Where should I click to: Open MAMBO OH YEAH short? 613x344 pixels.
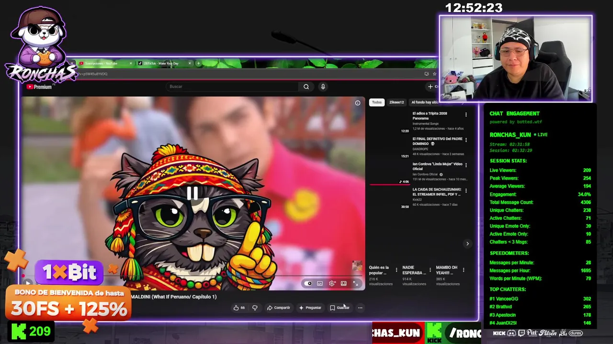[x=446, y=270]
